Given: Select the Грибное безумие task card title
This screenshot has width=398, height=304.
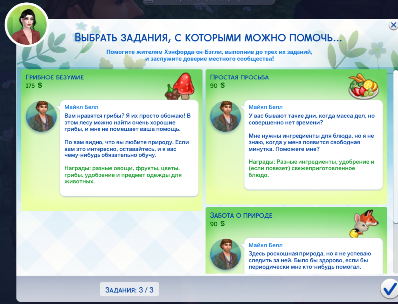Looking at the screenshot, I should tap(55, 77).
